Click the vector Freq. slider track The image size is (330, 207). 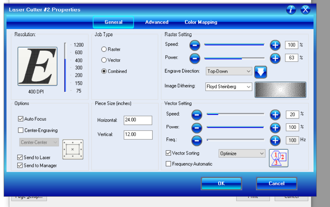[235, 140]
